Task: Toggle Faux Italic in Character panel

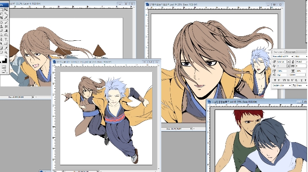Action: point(279,80)
